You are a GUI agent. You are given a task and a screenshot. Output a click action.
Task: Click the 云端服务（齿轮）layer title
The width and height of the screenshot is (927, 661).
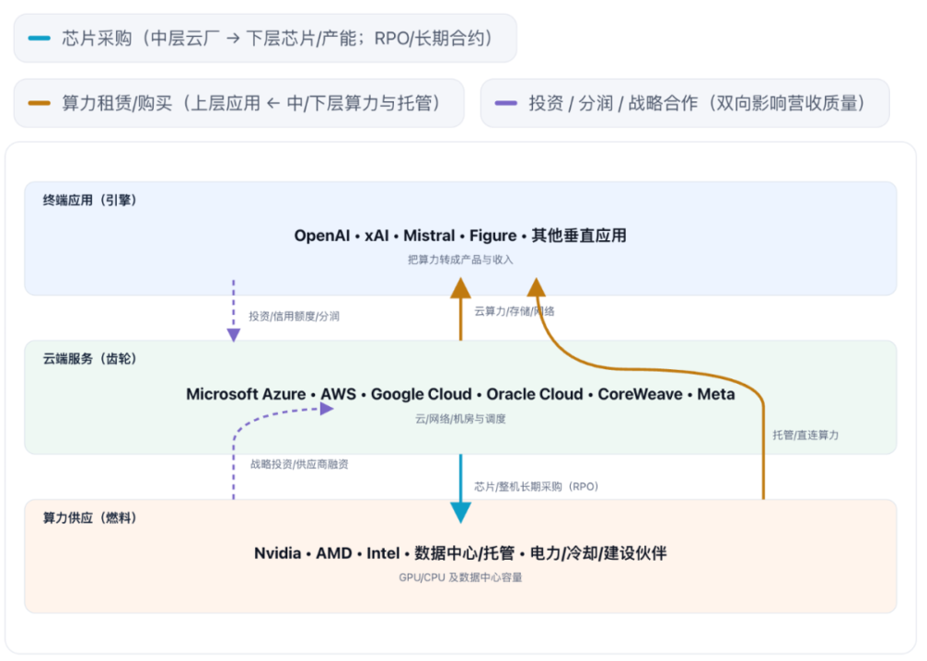90,359
